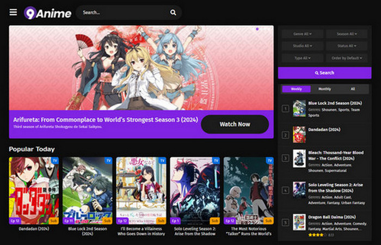Open the Arifureta Season 3 title
The height and width of the screenshot is (245, 381).
coord(106,120)
